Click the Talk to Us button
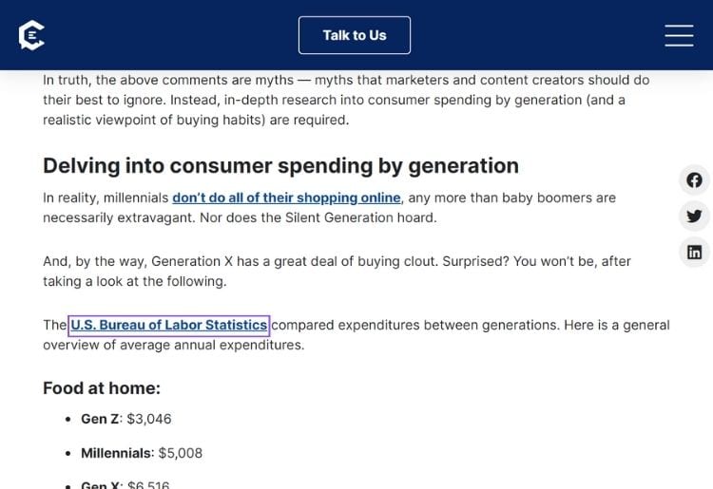Screen dimensions: 713x489 point(355,35)
